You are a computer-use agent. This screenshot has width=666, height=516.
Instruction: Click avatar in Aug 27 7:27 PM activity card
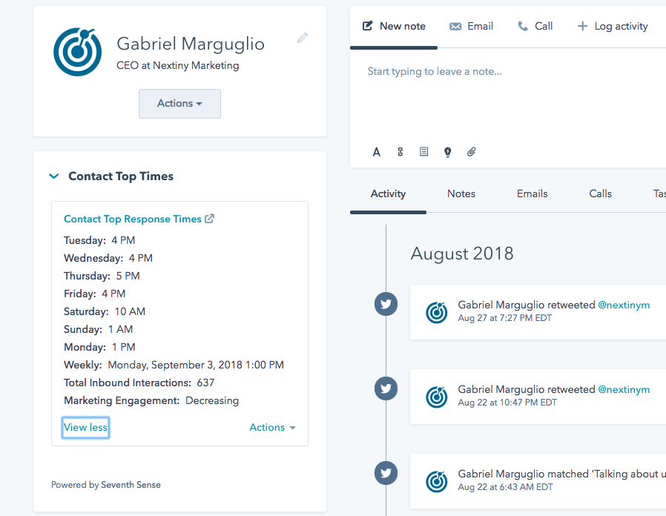[x=437, y=313]
